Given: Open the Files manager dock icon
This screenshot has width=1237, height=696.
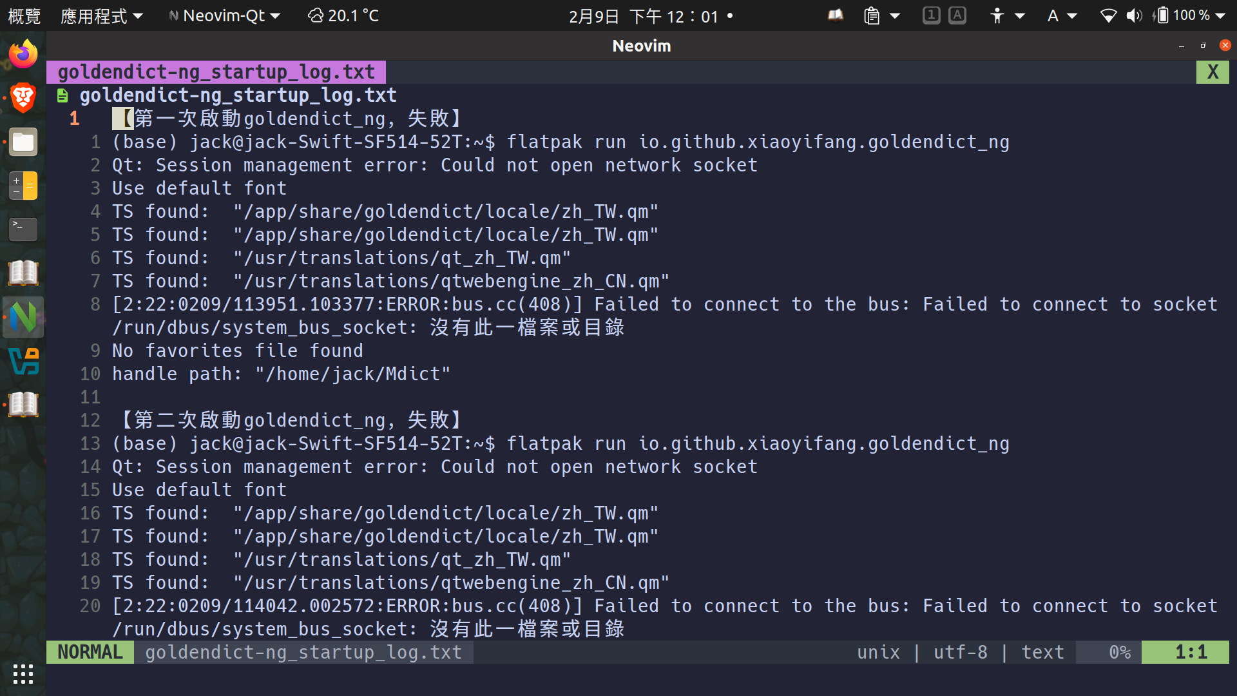Looking at the screenshot, I should (23, 142).
